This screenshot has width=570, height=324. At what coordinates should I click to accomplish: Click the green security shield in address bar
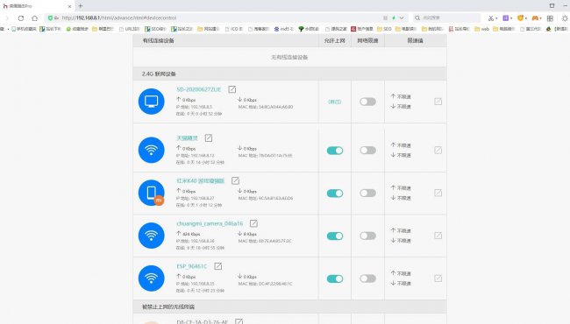click(50, 18)
